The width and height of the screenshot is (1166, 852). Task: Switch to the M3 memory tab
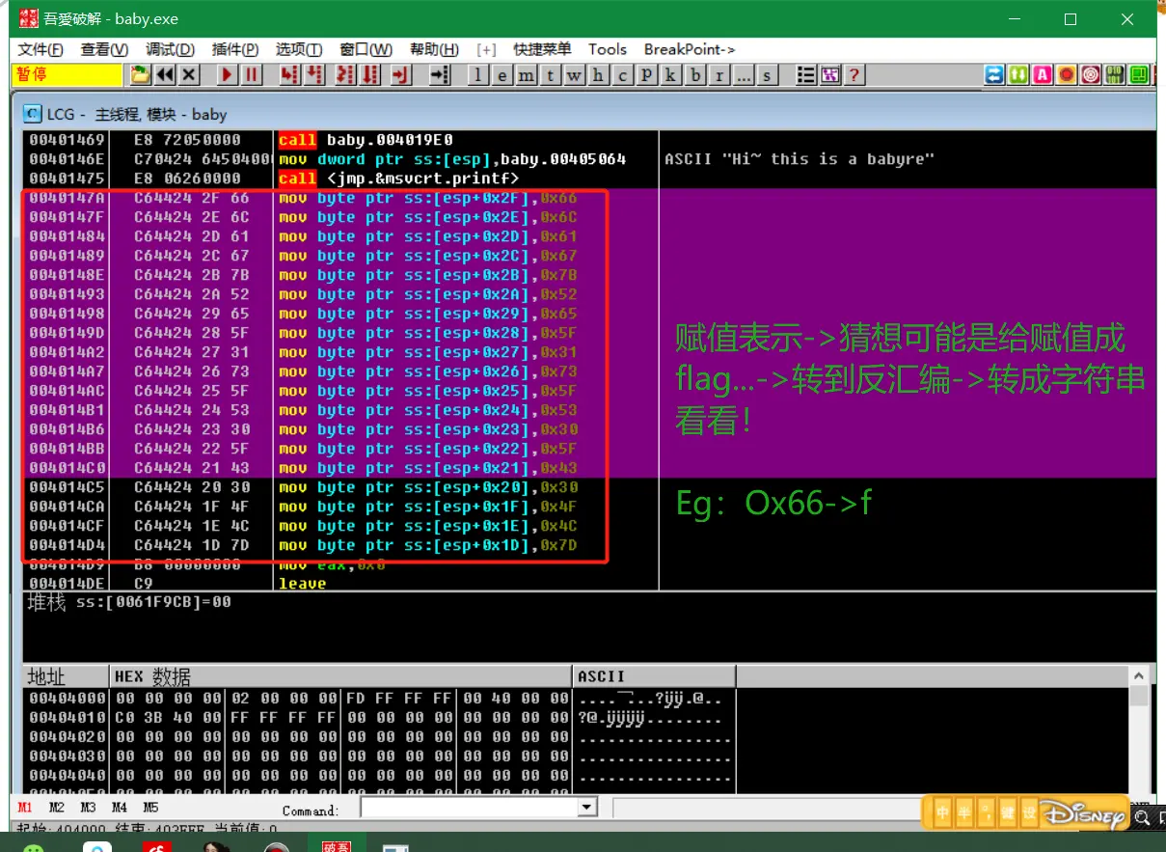tap(88, 808)
